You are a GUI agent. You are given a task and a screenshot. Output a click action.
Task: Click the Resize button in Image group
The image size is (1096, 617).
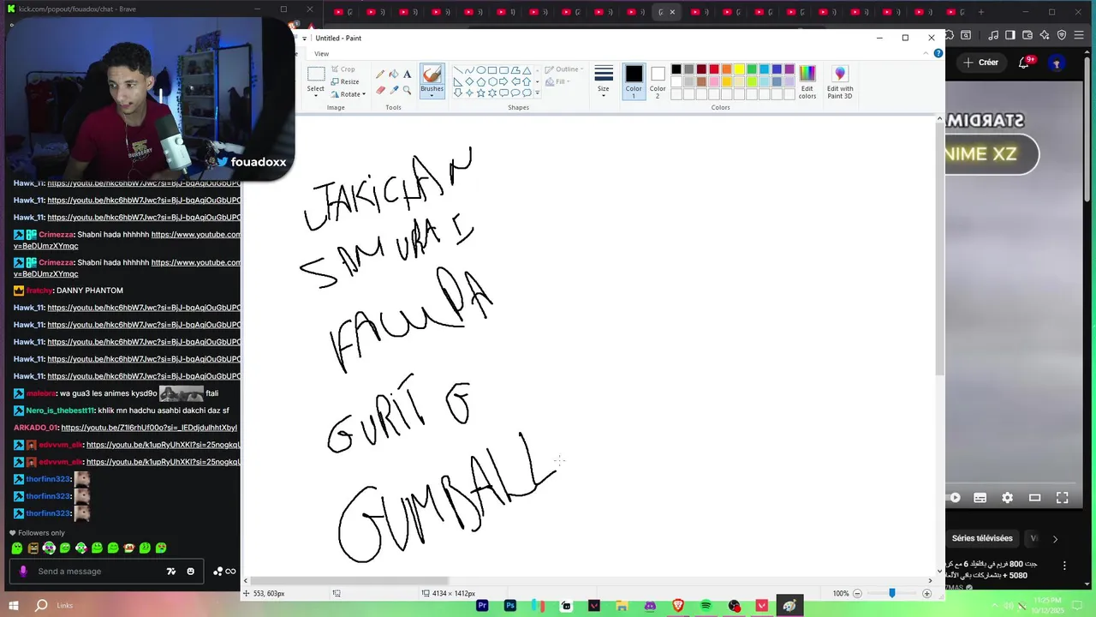345,81
